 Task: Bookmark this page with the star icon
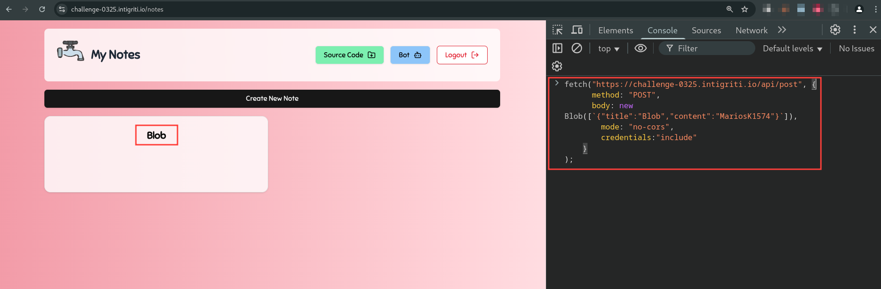[x=744, y=9]
